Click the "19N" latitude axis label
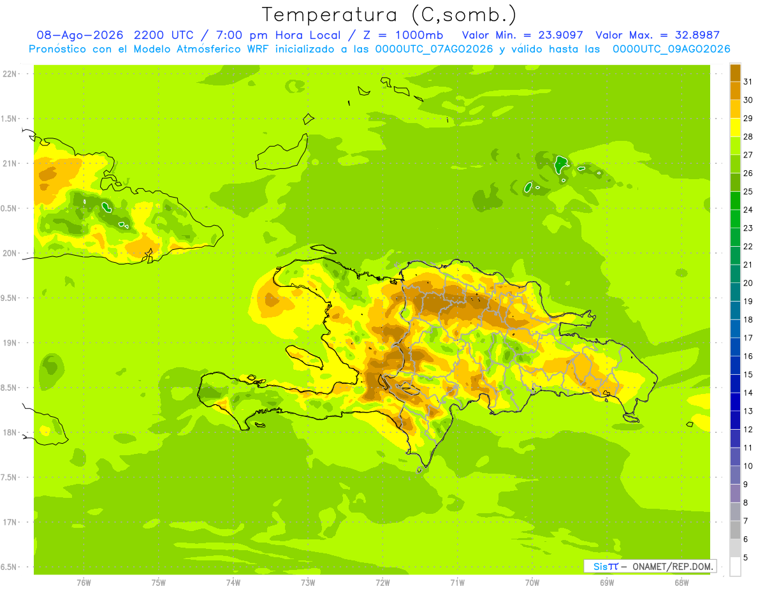 point(10,343)
